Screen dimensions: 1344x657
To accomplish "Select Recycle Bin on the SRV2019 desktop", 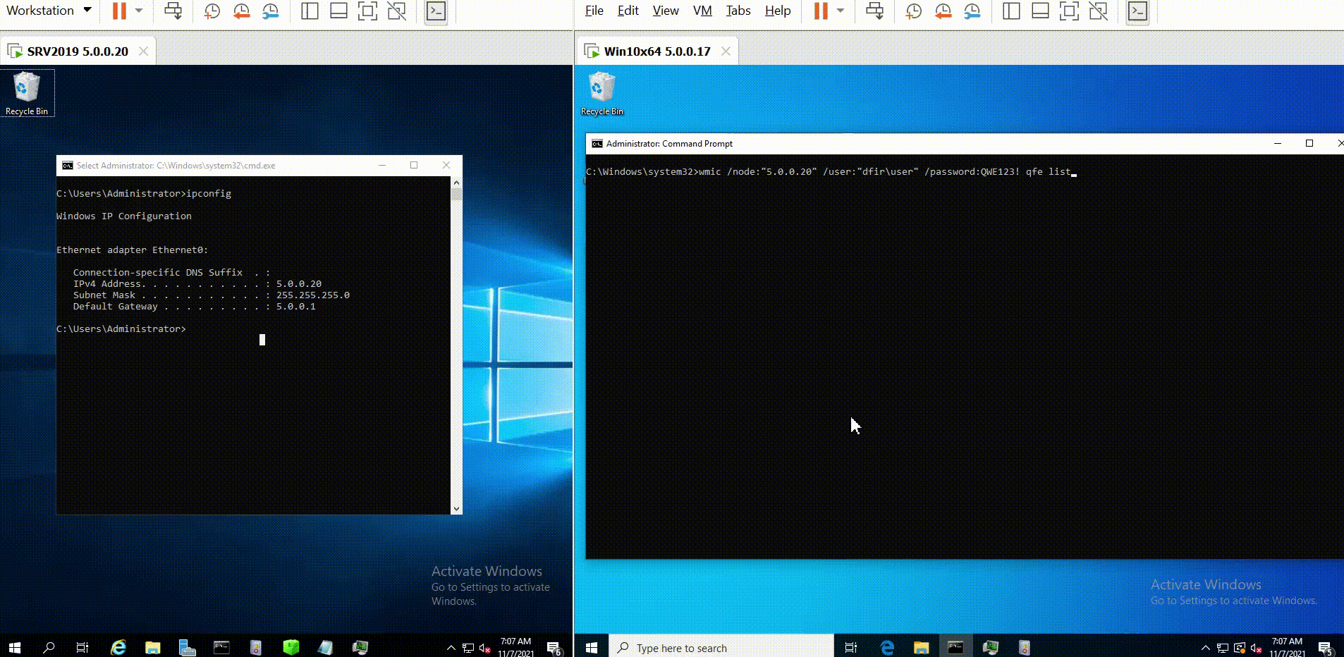I will click(27, 93).
